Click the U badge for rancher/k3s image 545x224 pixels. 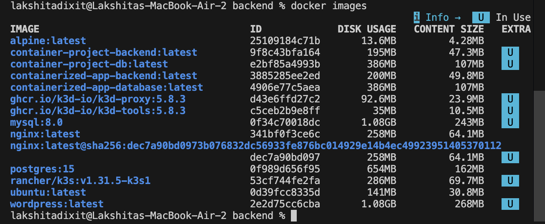pyautogui.click(x=510, y=181)
